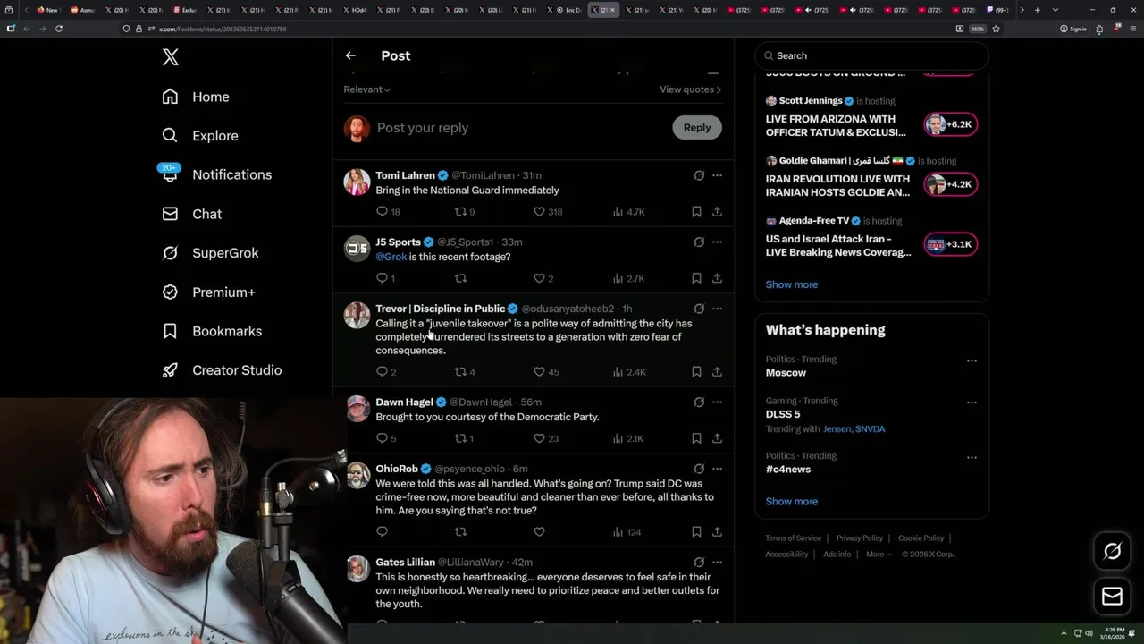
Task: Bookmark J5 Sports' comment
Action: (x=696, y=278)
